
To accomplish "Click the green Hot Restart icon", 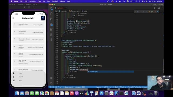I will [152, 12].
